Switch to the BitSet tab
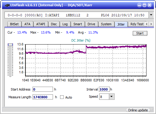 pos(15,24)
